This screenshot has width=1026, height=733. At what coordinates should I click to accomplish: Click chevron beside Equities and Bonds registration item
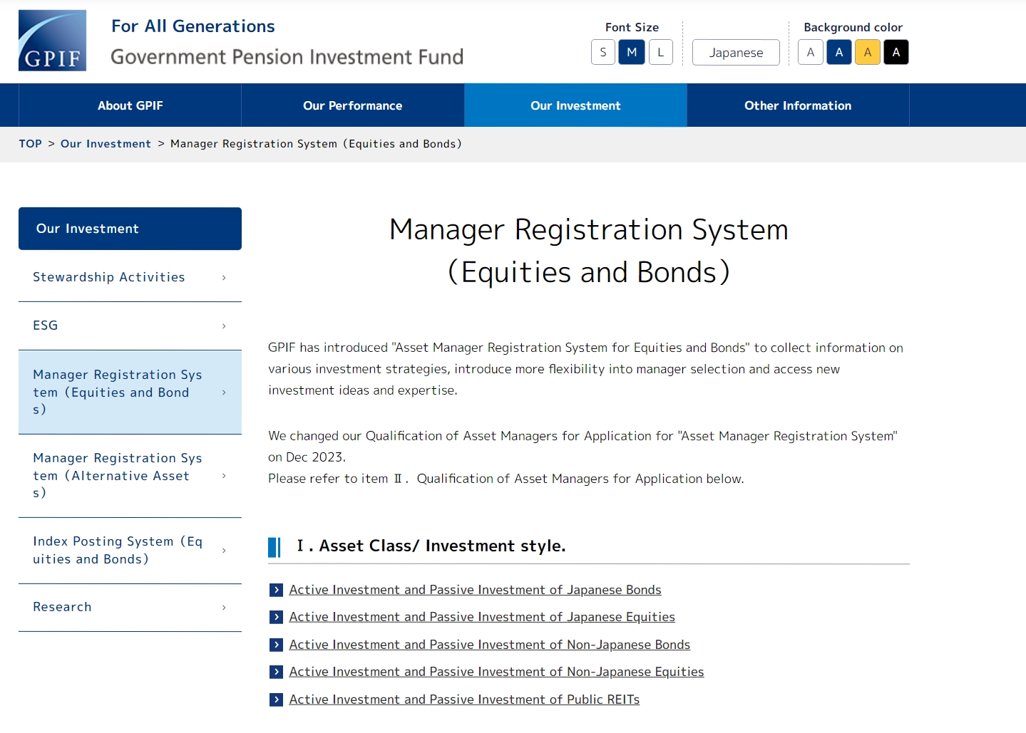(224, 393)
